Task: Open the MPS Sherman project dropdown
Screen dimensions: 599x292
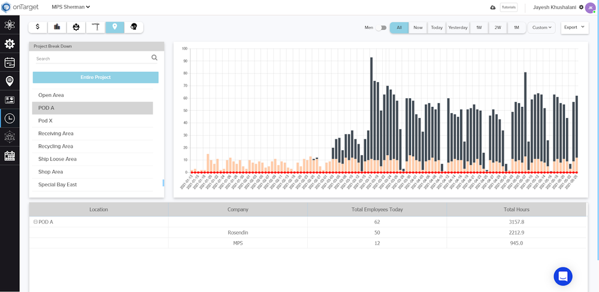Action: (x=71, y=7)
